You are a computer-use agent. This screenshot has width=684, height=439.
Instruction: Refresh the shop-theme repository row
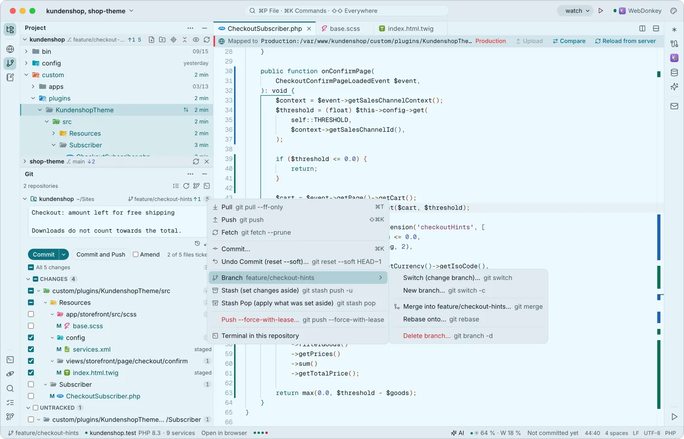point(196,161)
